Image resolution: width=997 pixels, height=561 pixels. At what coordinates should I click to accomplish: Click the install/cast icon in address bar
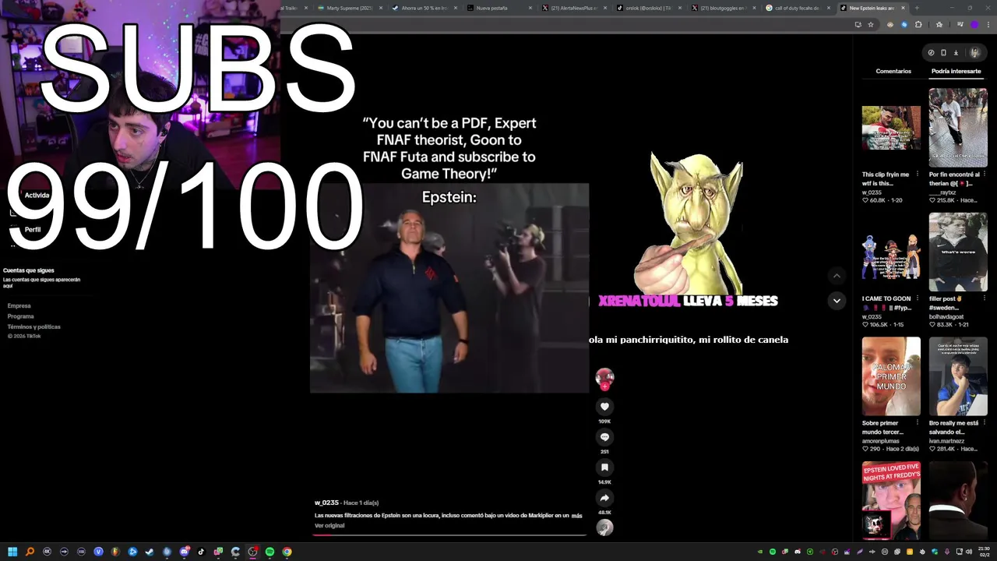coord(858,24)
